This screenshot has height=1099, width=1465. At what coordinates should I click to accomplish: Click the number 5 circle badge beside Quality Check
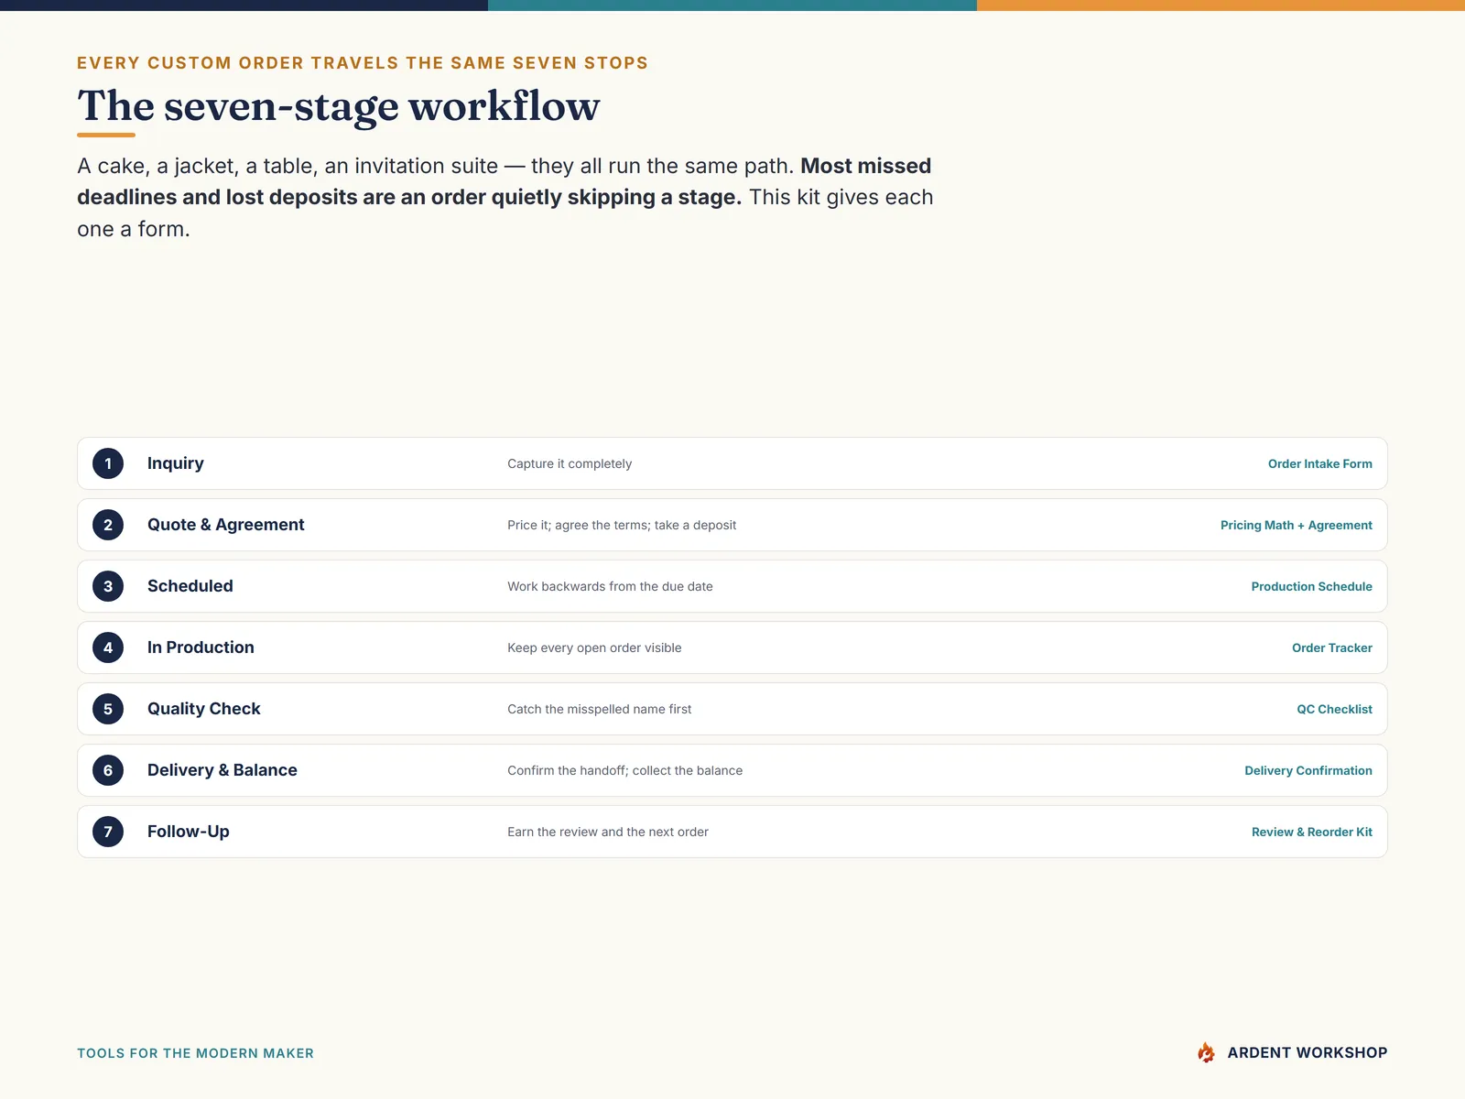click(x=108, y=709)
